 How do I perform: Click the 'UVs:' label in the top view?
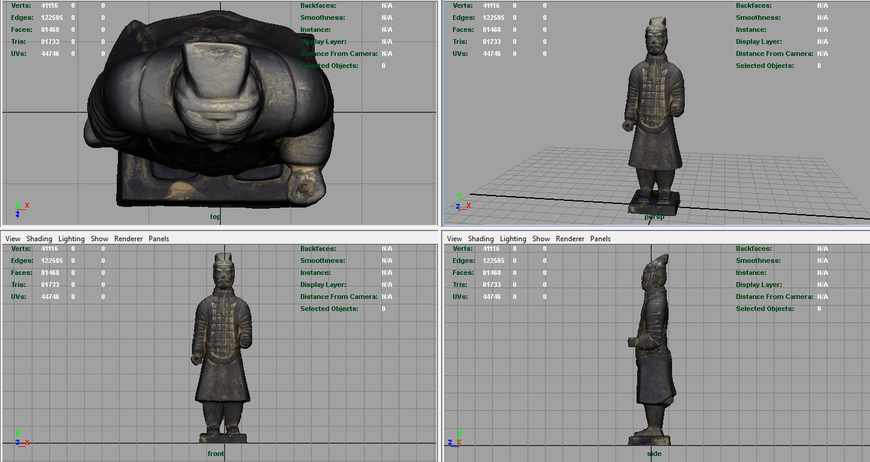19,54
